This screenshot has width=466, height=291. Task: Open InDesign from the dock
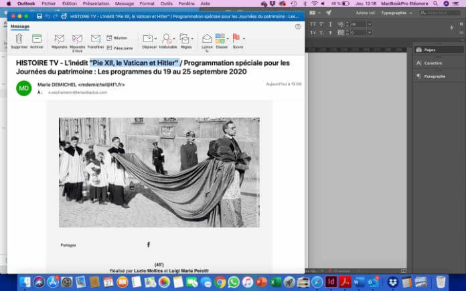click(x=331, y=282)
